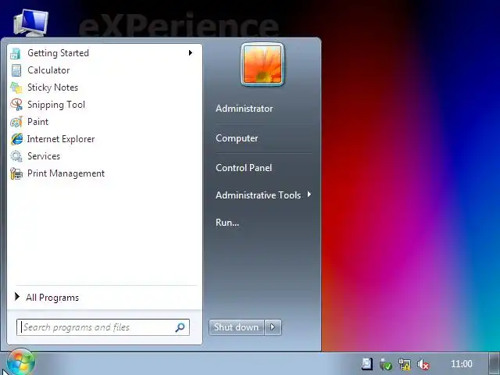The height and width of the screenshot is (375, 500).
Task: Open Services via the gear icon
Action: (x=16, y=156)
